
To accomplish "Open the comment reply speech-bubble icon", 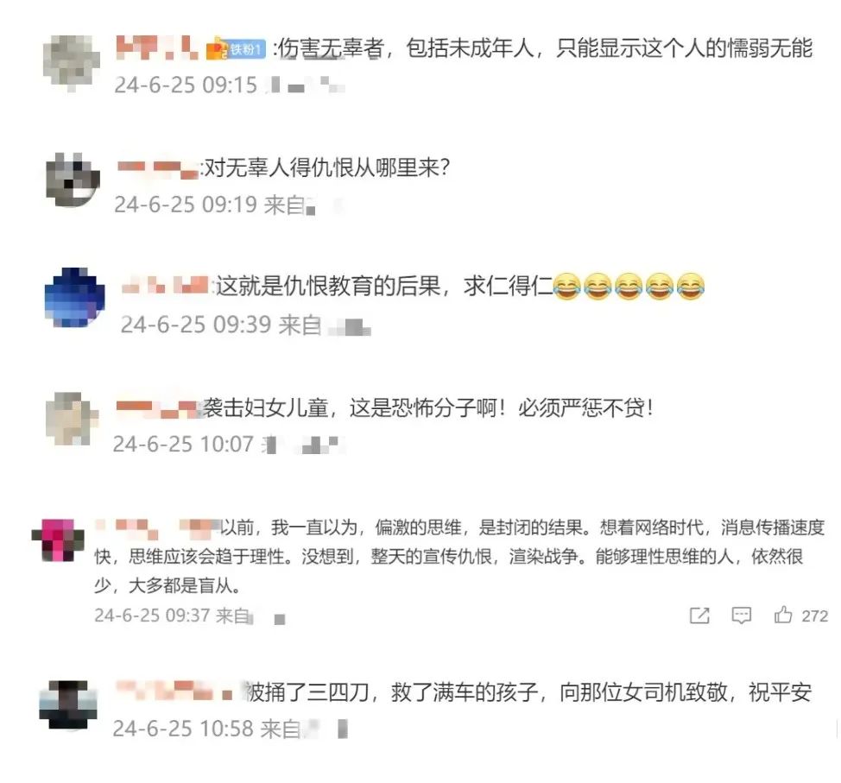I will (x=741, y=616).
